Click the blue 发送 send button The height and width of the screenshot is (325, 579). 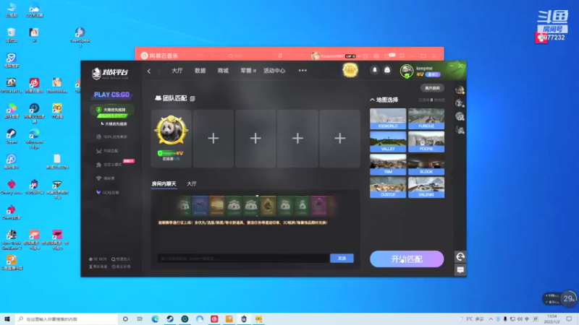click(342, 259)
